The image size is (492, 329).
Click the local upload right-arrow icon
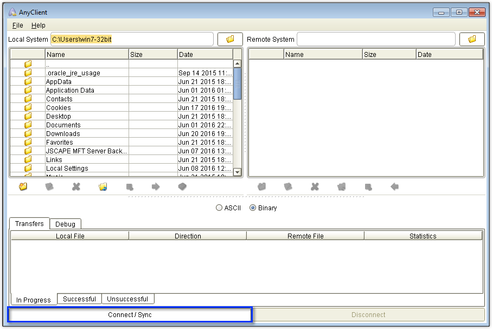pos(156,186)
